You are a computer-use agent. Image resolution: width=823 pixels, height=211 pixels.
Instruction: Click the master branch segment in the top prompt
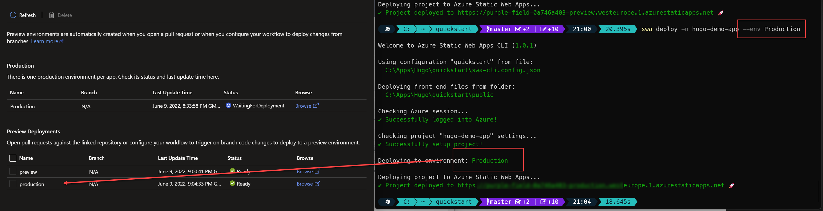pos(522,29)
